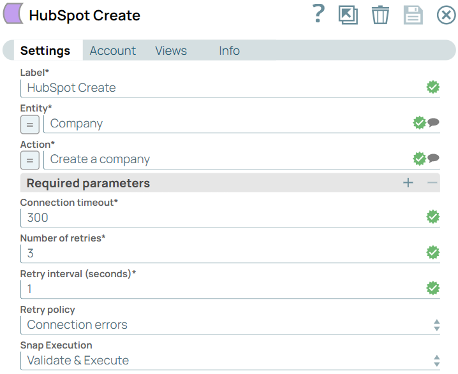Viewport: 458px width, 374px height.
Task: Click green check beside Retry interval
Action: 433,288
